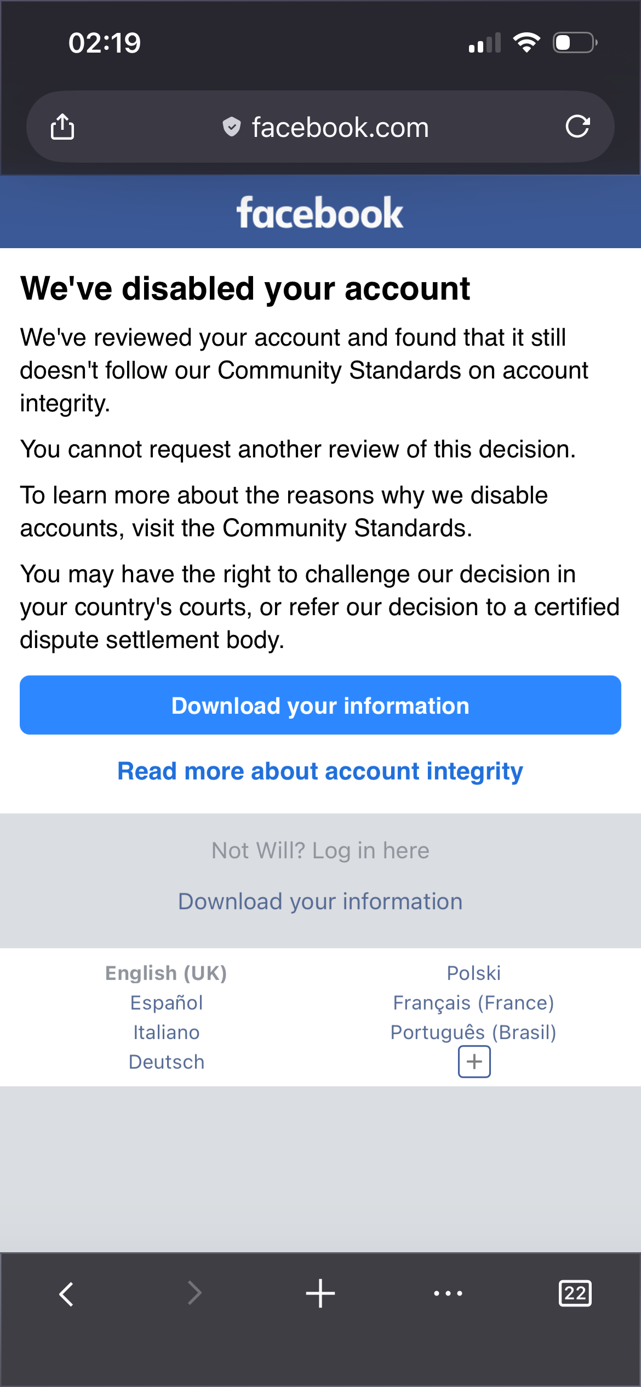This screenshot has width=641, height=1387.
Task: Open a new tab with the plus icon
Action: pyautogui.click(x=320, y=1293)
